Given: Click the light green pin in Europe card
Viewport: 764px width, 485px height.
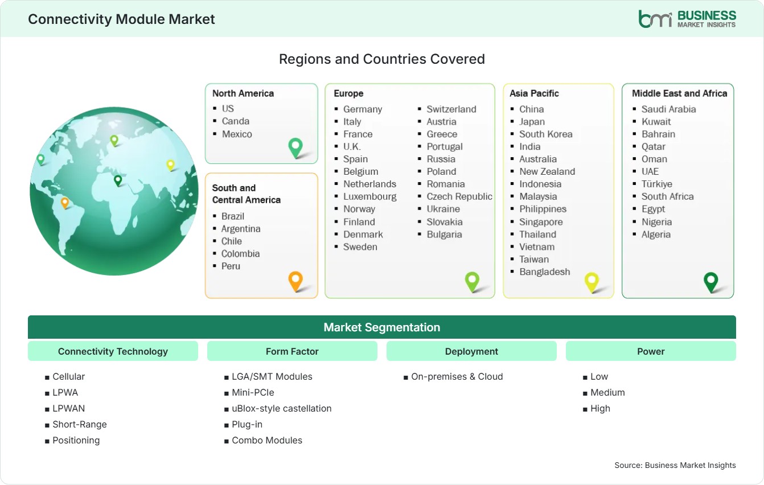Looking at the screenshot, I should click(472, 281).
